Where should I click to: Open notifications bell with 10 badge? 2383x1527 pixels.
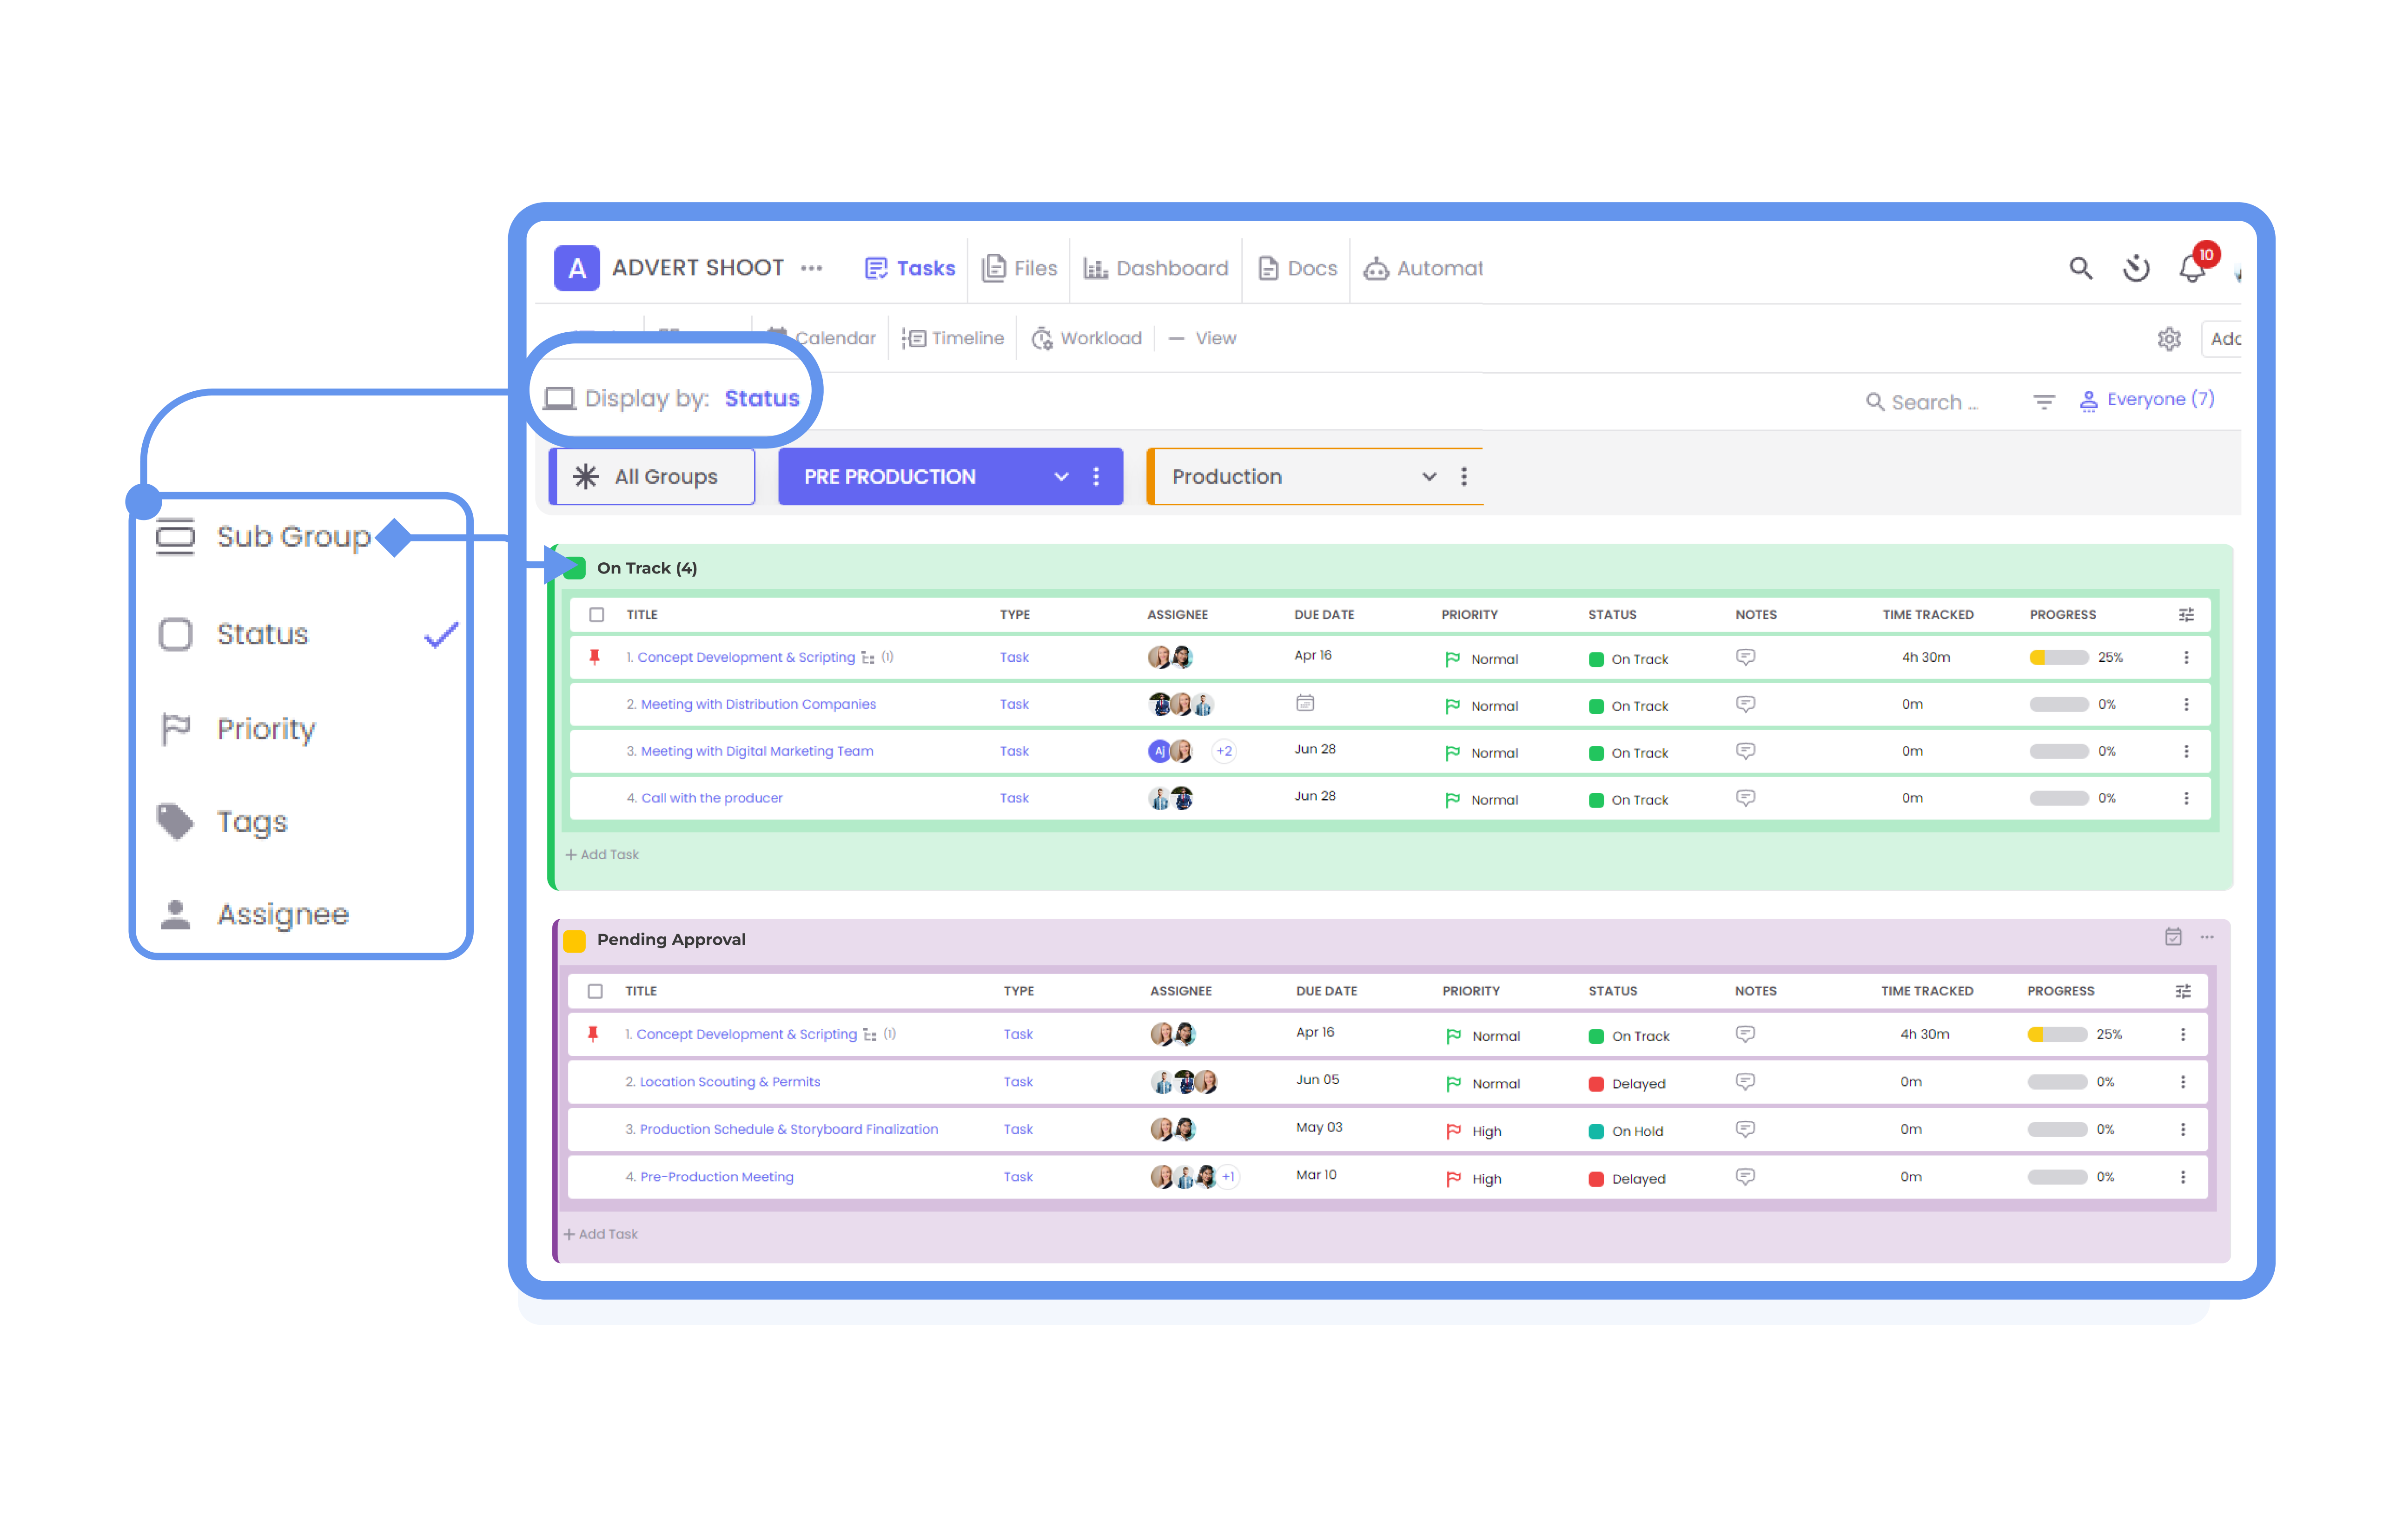(x=2191, y=269)
